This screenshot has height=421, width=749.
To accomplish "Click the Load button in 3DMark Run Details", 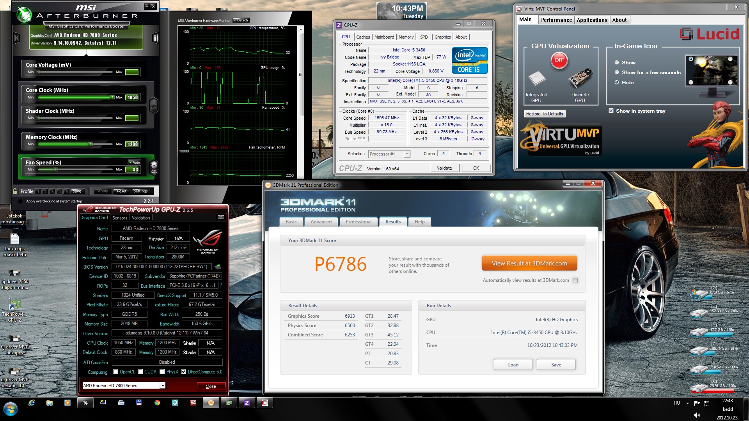I will coord(513,364).
